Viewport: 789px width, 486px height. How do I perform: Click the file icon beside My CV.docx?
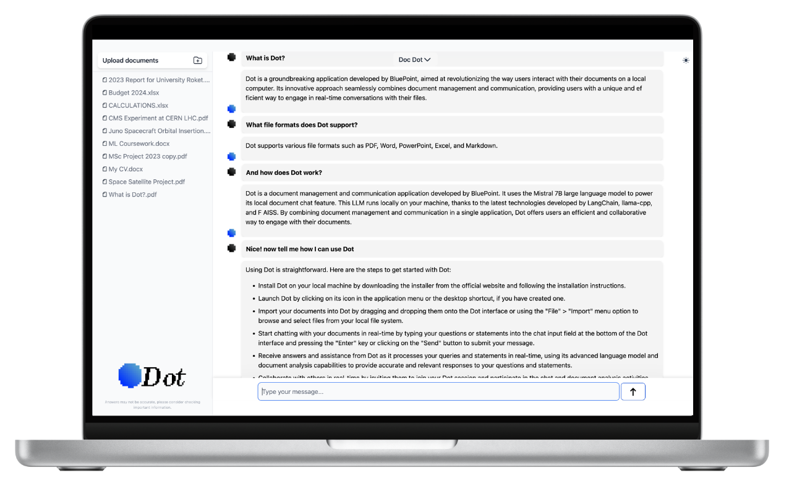[104, 169]
